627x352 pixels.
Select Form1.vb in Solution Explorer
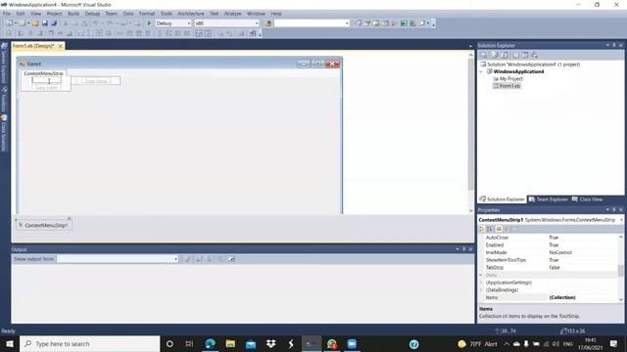pyautogui.click(x=506, y=86)
